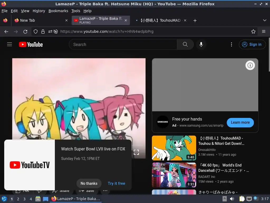Image resolution: width=270 pixels, height=203 pixels.
Task: Switch to workspace 2
Action: pyautogui.click(x=18, y=199)
